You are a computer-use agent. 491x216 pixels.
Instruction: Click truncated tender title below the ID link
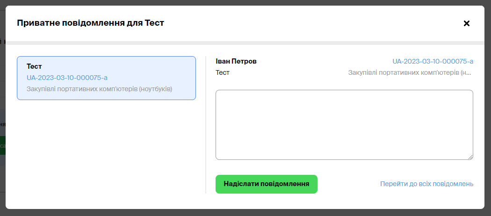coord(411,73)
